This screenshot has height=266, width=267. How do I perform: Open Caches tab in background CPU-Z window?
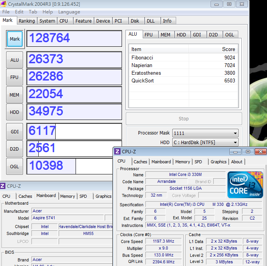coord(25,196)
